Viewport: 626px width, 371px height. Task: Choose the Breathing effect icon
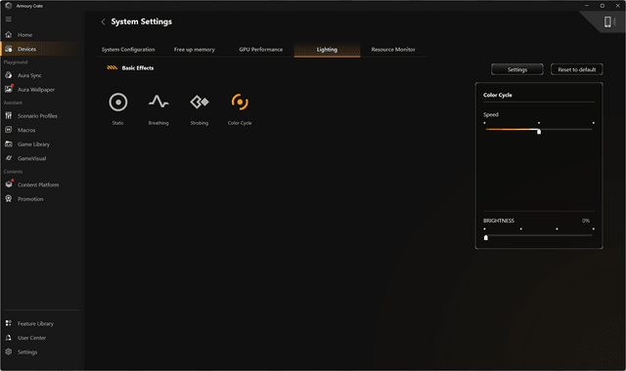tap(158, 102)
